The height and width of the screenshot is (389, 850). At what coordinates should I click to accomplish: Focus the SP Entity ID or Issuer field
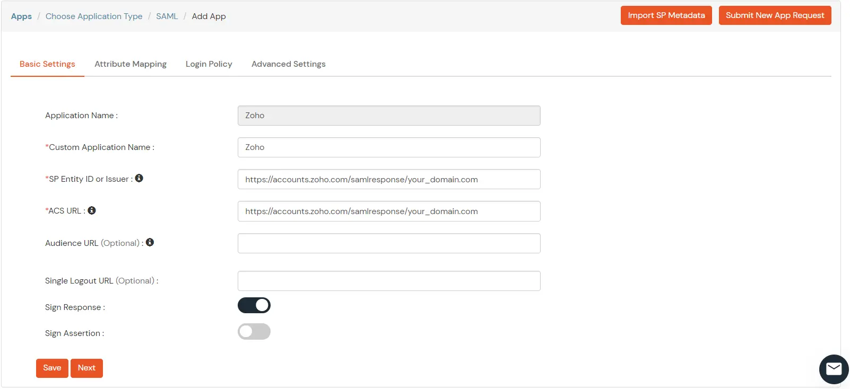389,179
